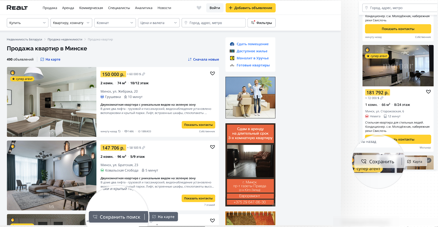The height and width of the screenshot is (227, 438).
Task: Click the filters slider icon
Action: [253, 23]
